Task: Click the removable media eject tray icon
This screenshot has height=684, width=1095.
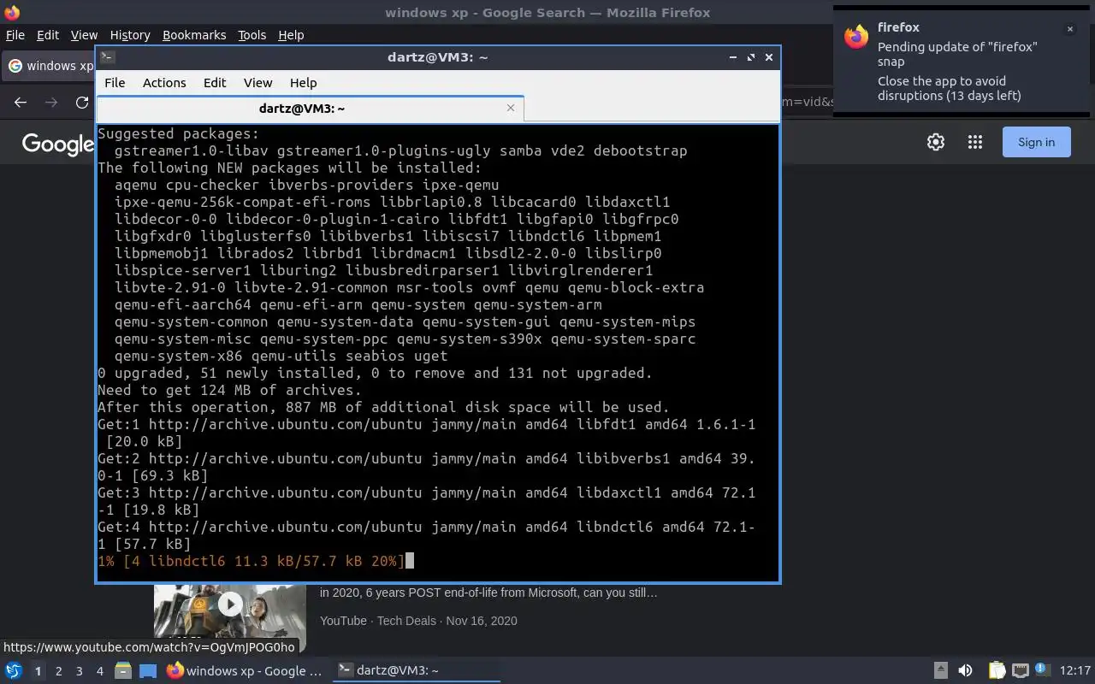Action: pyautogui.click(x=940, y=671)
